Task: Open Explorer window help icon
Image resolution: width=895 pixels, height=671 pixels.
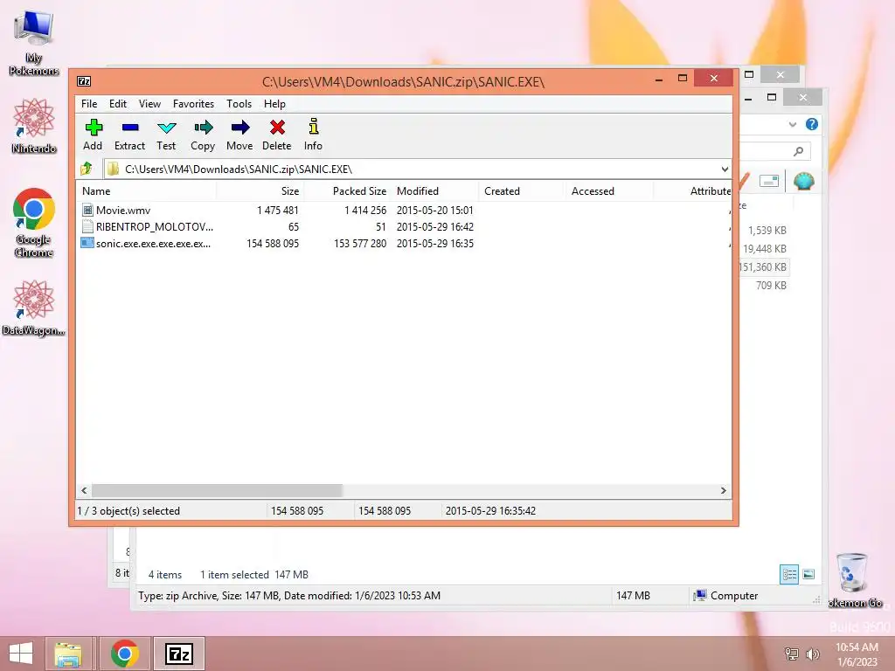Action: tap(812, 124)
